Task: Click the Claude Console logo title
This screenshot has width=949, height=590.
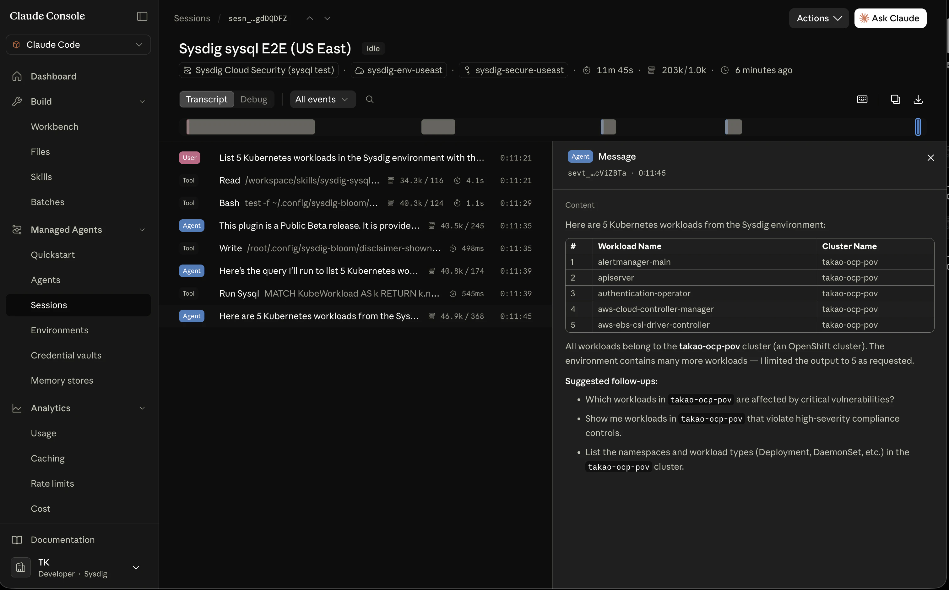Action: [47, 16]
